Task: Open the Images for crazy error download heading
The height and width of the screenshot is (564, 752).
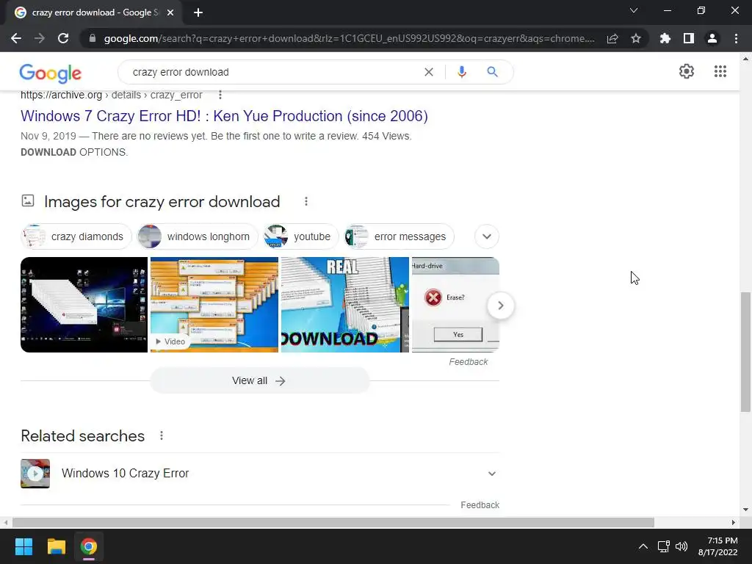Action: 162,201
